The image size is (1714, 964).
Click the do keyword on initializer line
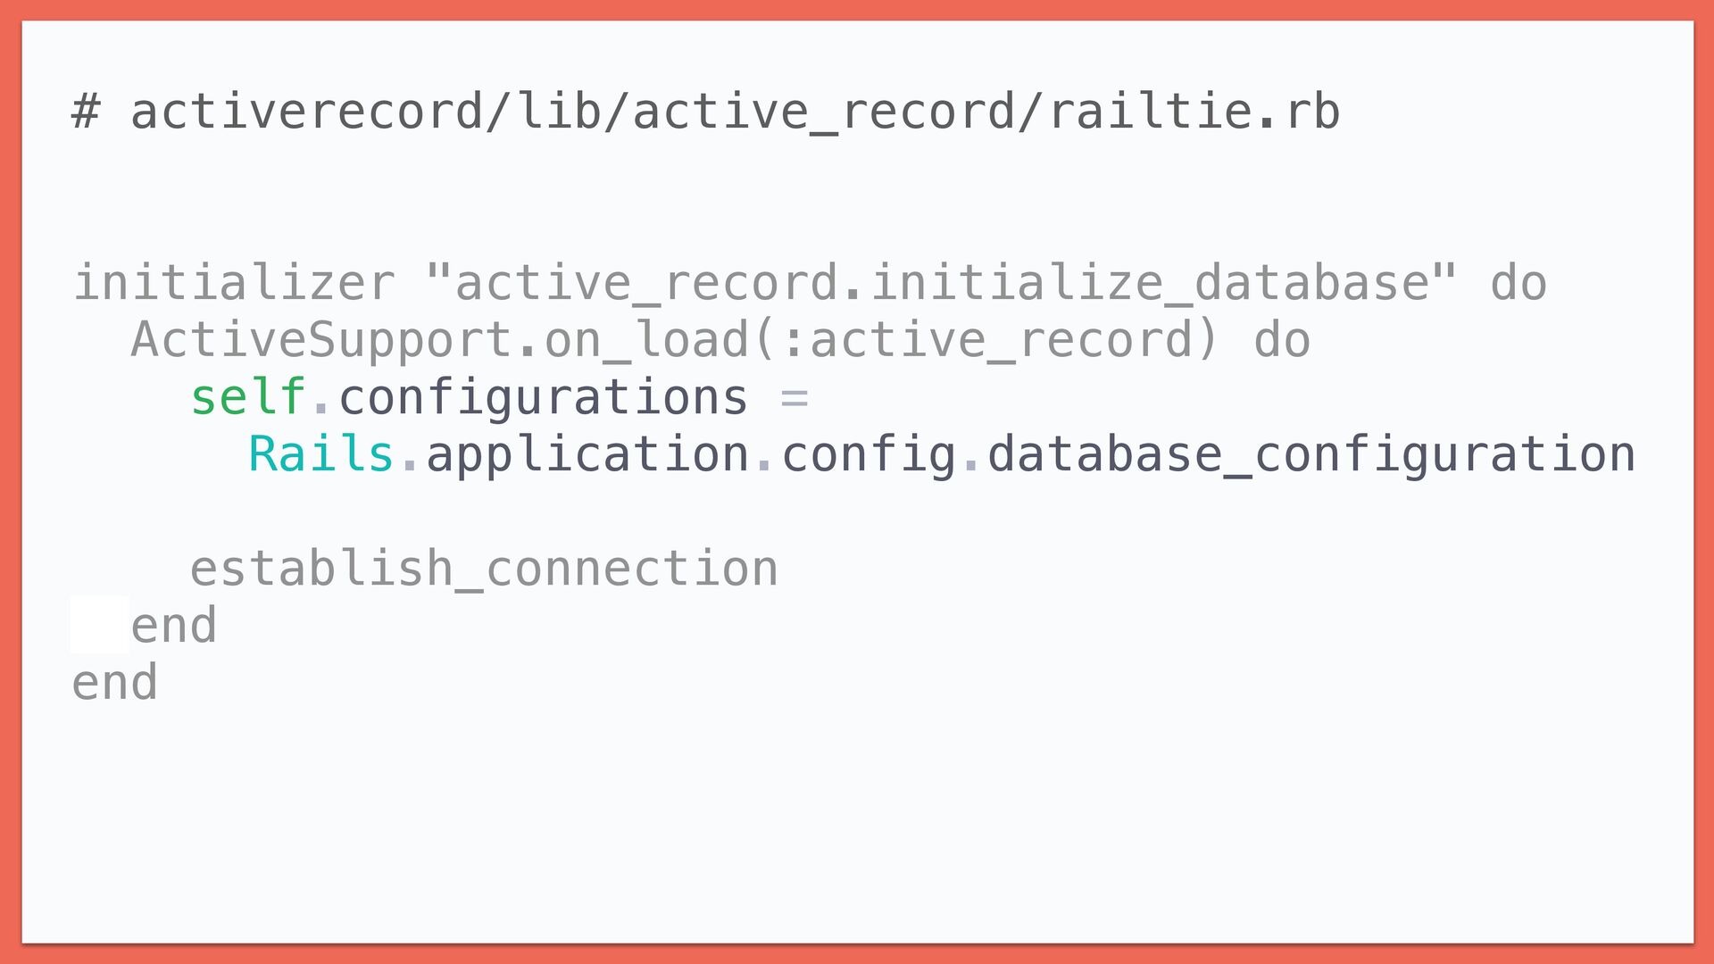pyautogui.click(x=1518, y=284)
